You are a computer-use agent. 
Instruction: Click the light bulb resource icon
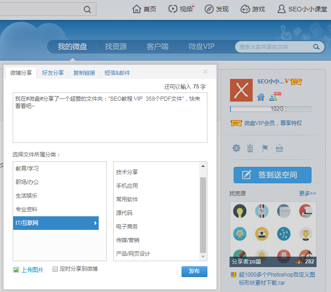click(240, 211)
